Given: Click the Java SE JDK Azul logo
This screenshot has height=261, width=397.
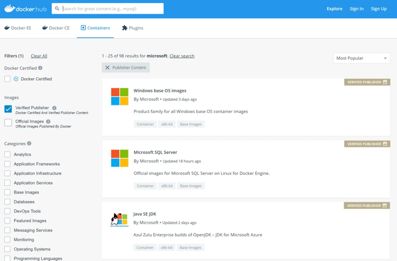Looking at the screenshot, I should 120,220.
